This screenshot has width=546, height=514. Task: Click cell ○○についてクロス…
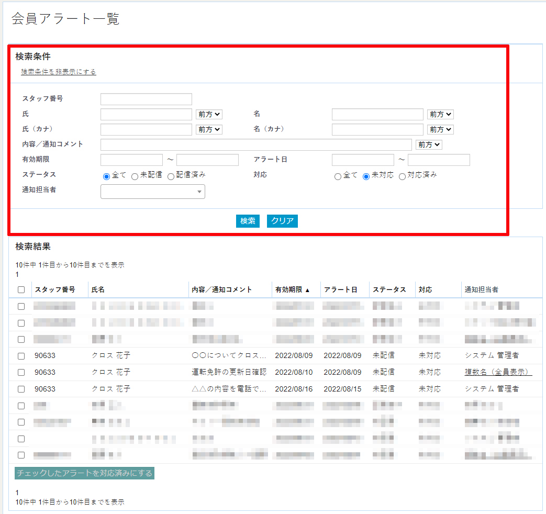pyautogui.click(x=229, y=355)
